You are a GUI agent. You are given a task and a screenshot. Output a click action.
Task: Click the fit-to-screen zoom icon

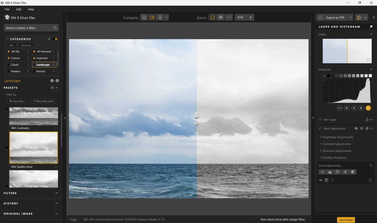click(x=212, y=17)
